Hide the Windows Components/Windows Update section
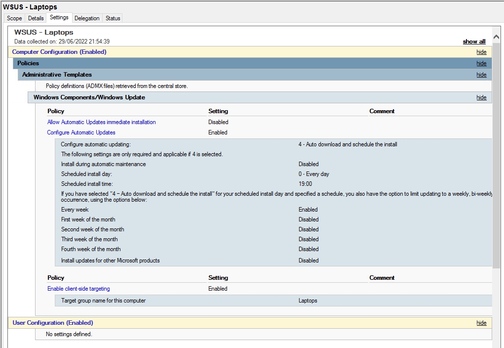Image resolution: width=504 pixels, height=348 pixels. (x=481, y=97)
